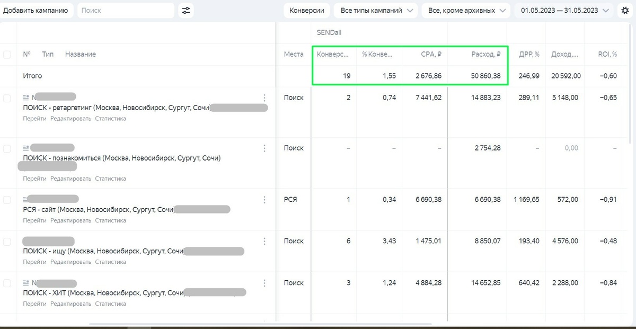Click the horizontal scrollbar at table bottom
This screenshot has width=636, height=329.
click(260, 324)
